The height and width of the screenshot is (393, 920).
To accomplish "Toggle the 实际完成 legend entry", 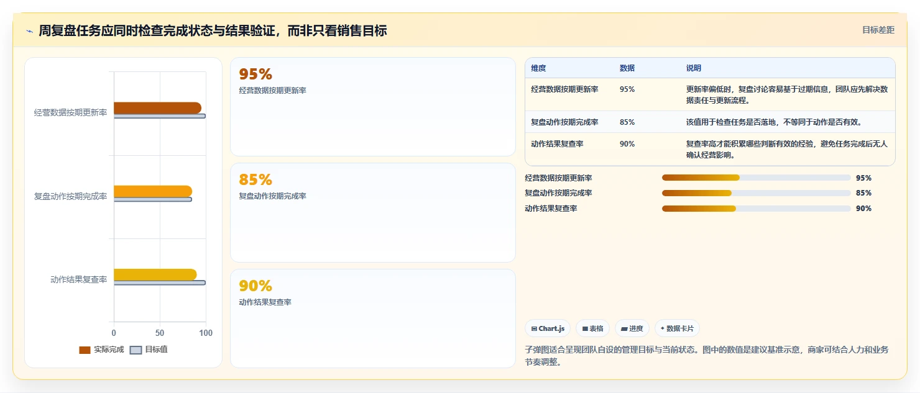I will point(101,350).
